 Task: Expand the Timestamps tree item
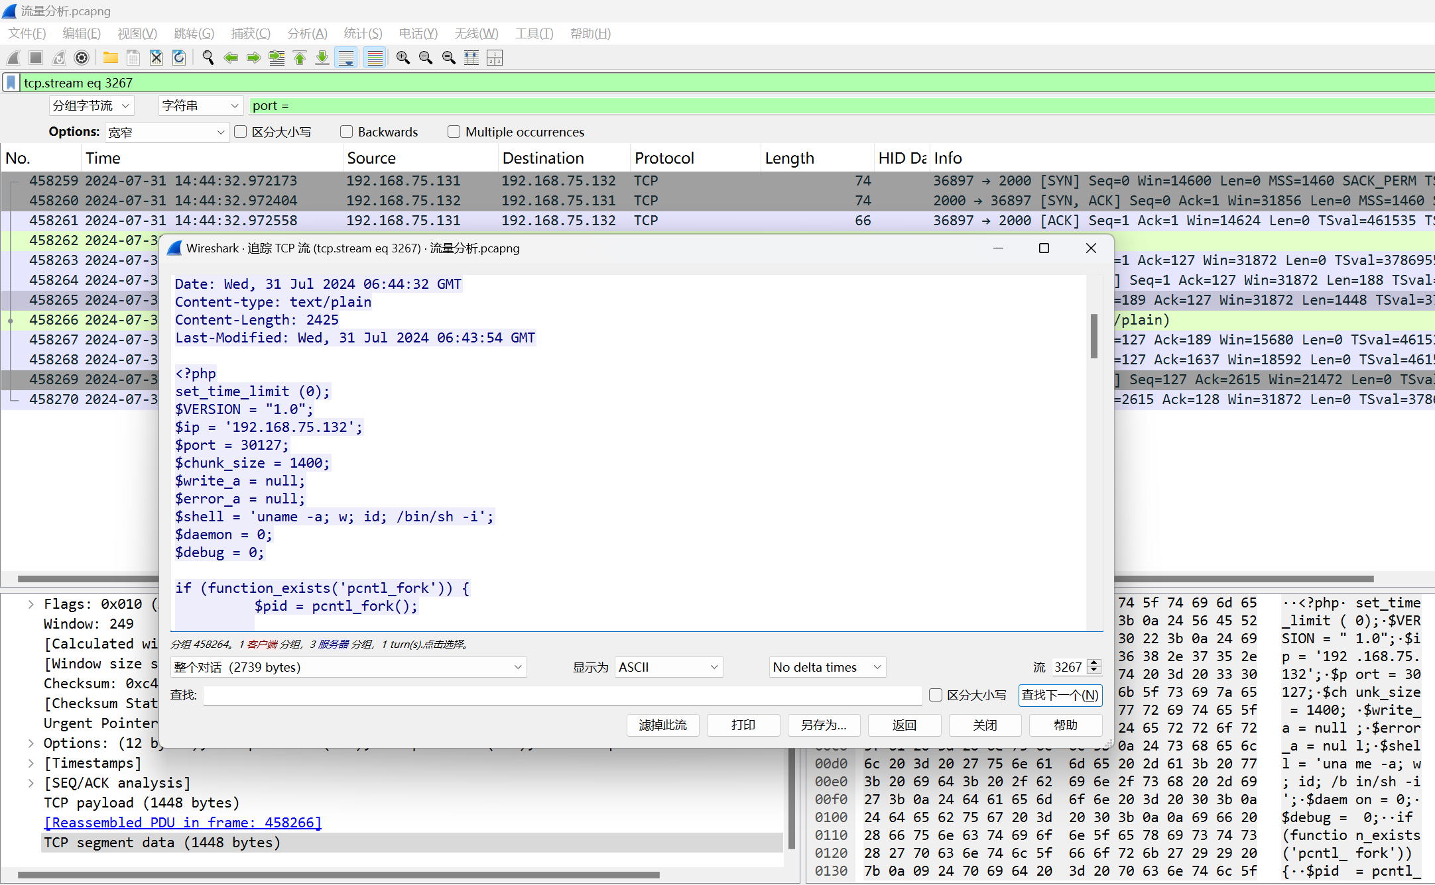[31, 763]
